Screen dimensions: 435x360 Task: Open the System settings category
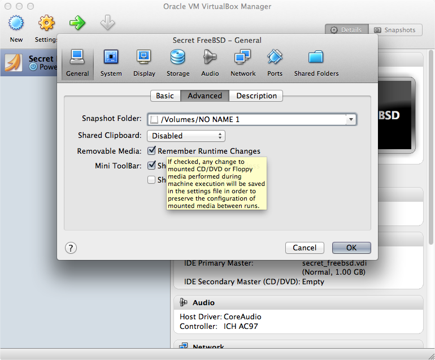pyautogui.click(x=111, y=63)
